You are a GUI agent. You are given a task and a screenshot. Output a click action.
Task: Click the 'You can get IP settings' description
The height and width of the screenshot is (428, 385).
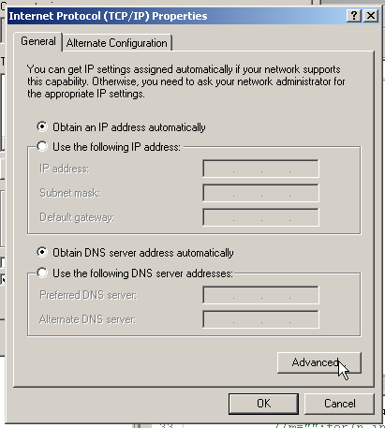pos(186,81)
